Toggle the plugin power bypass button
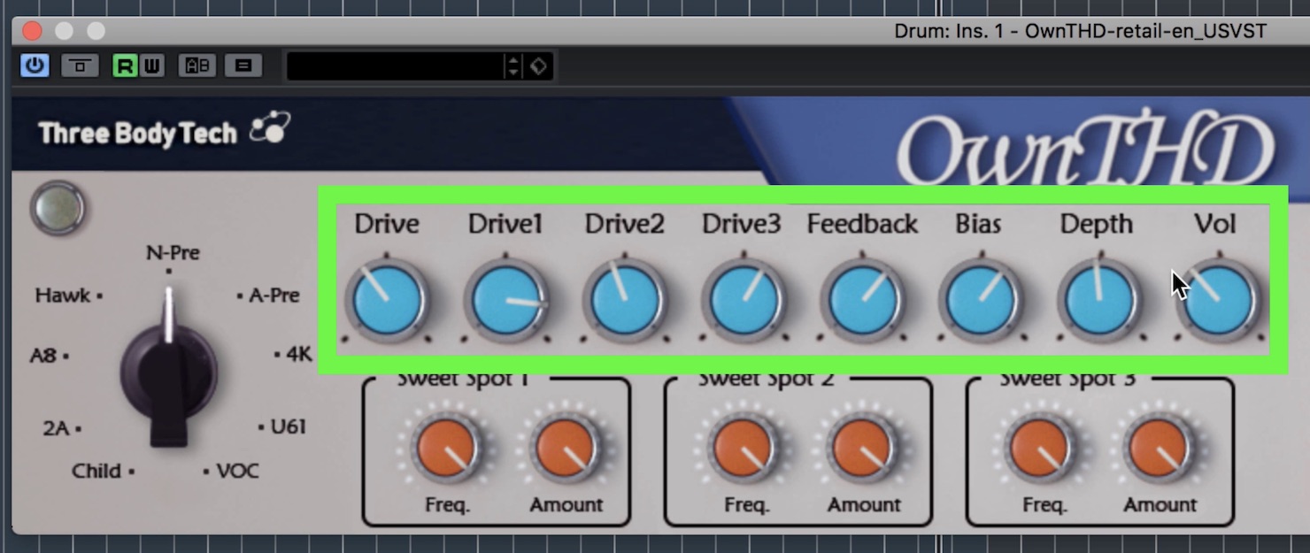1310x553 pixels. click(35, 65)
